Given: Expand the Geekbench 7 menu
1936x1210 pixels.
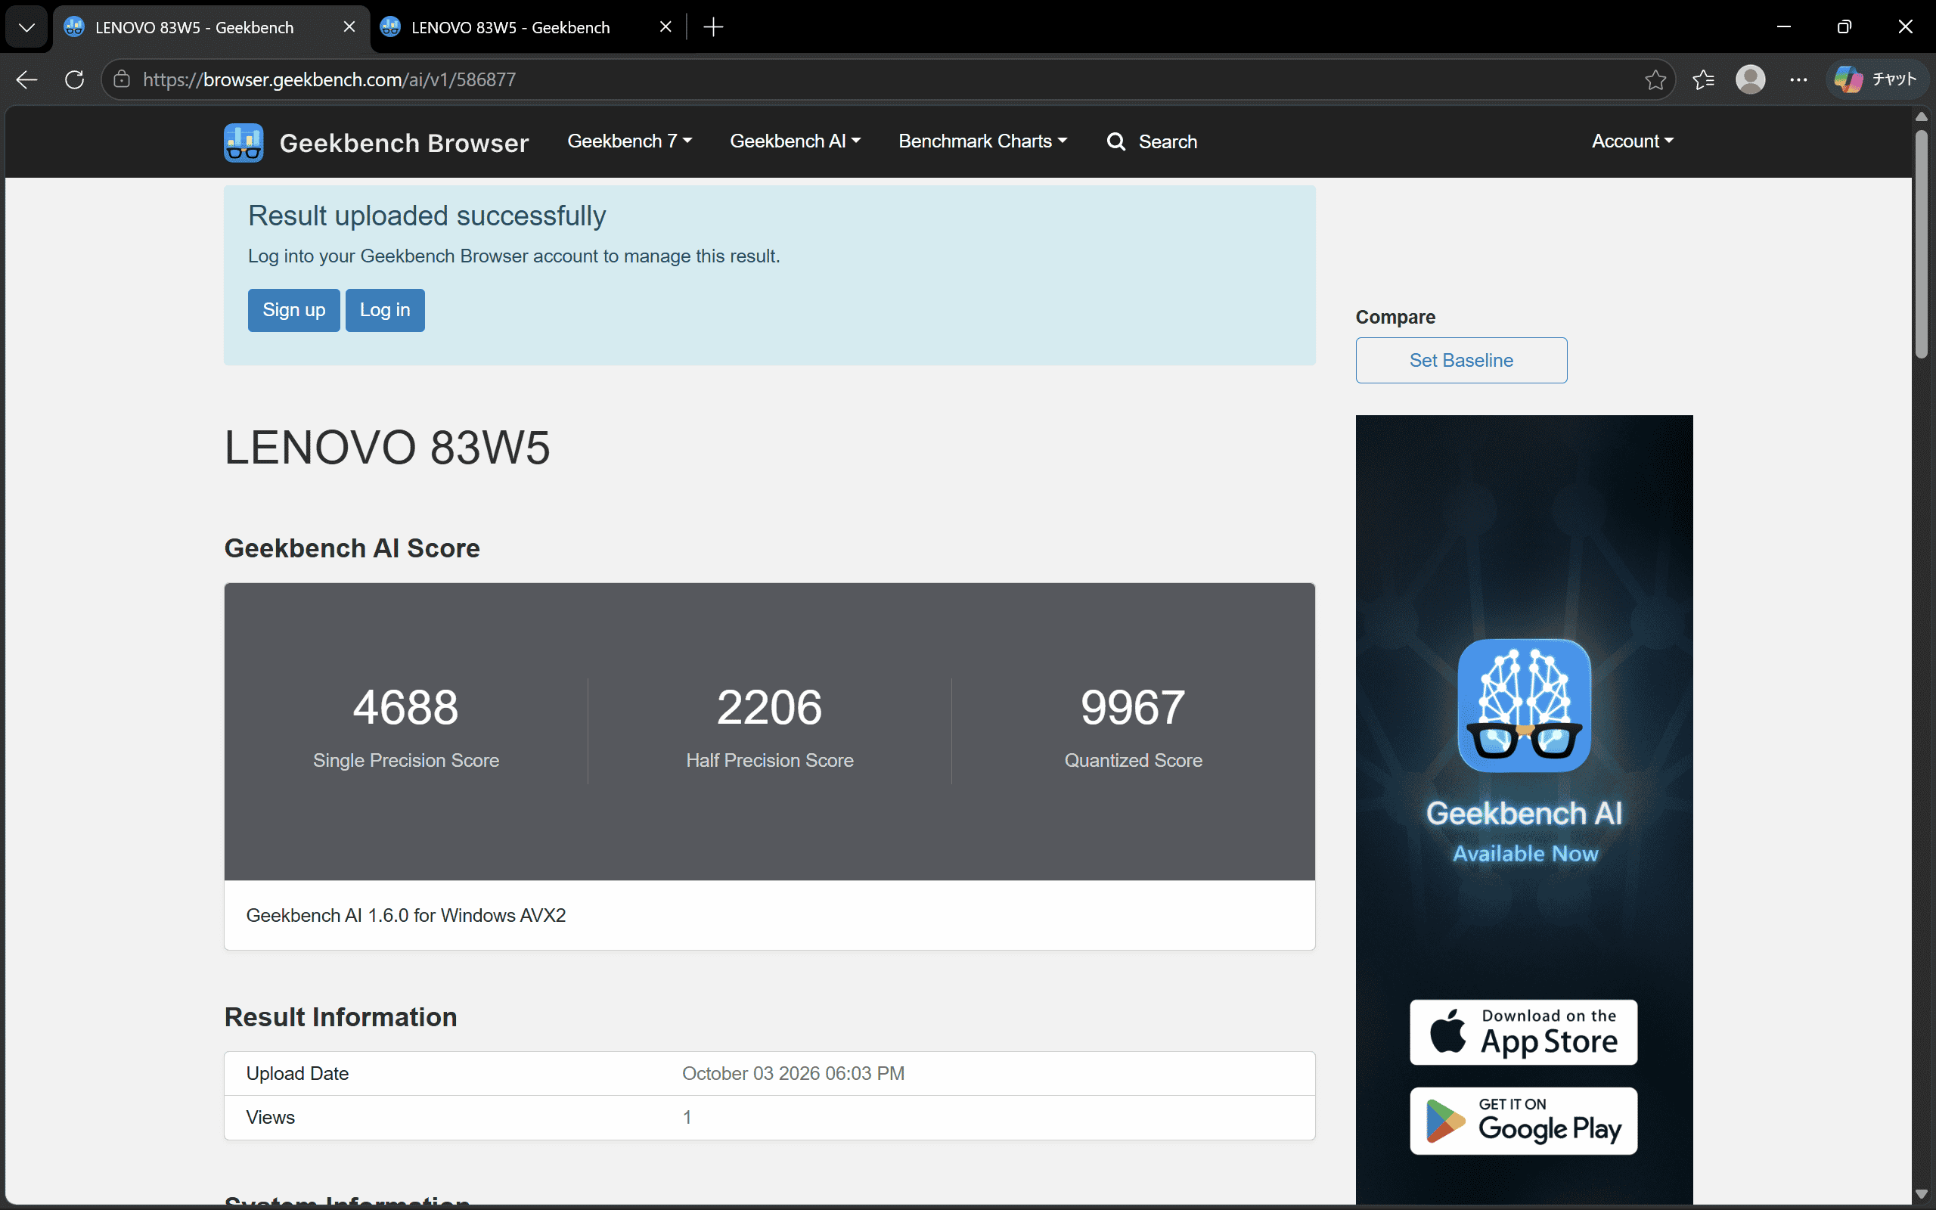Looking at the screenshot, I should point(630,141).
